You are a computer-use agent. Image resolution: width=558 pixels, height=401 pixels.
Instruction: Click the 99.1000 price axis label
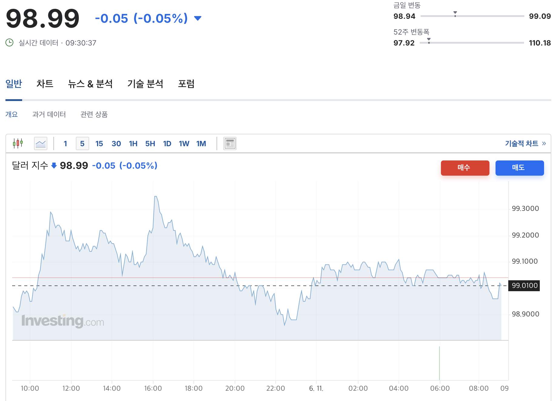tap(525, 261)
